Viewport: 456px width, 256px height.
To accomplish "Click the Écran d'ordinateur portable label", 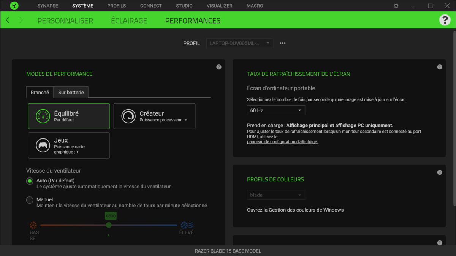I will 281,88.
